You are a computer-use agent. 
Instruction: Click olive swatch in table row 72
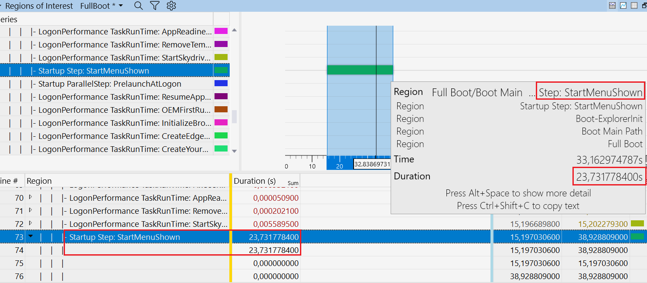[637, 223]
